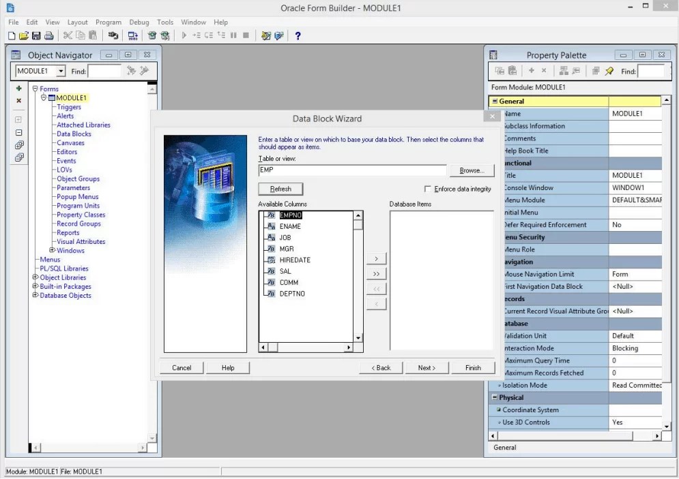Screen dimensions: 679x479
Task: Select the Data Blocks tree item
Action: 74,134
